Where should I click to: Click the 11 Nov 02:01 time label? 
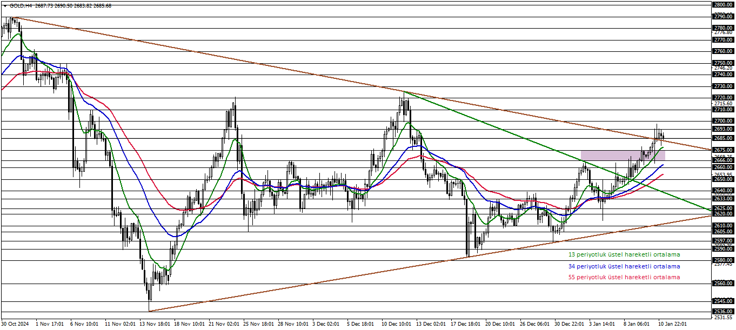(x=120, y=324)
